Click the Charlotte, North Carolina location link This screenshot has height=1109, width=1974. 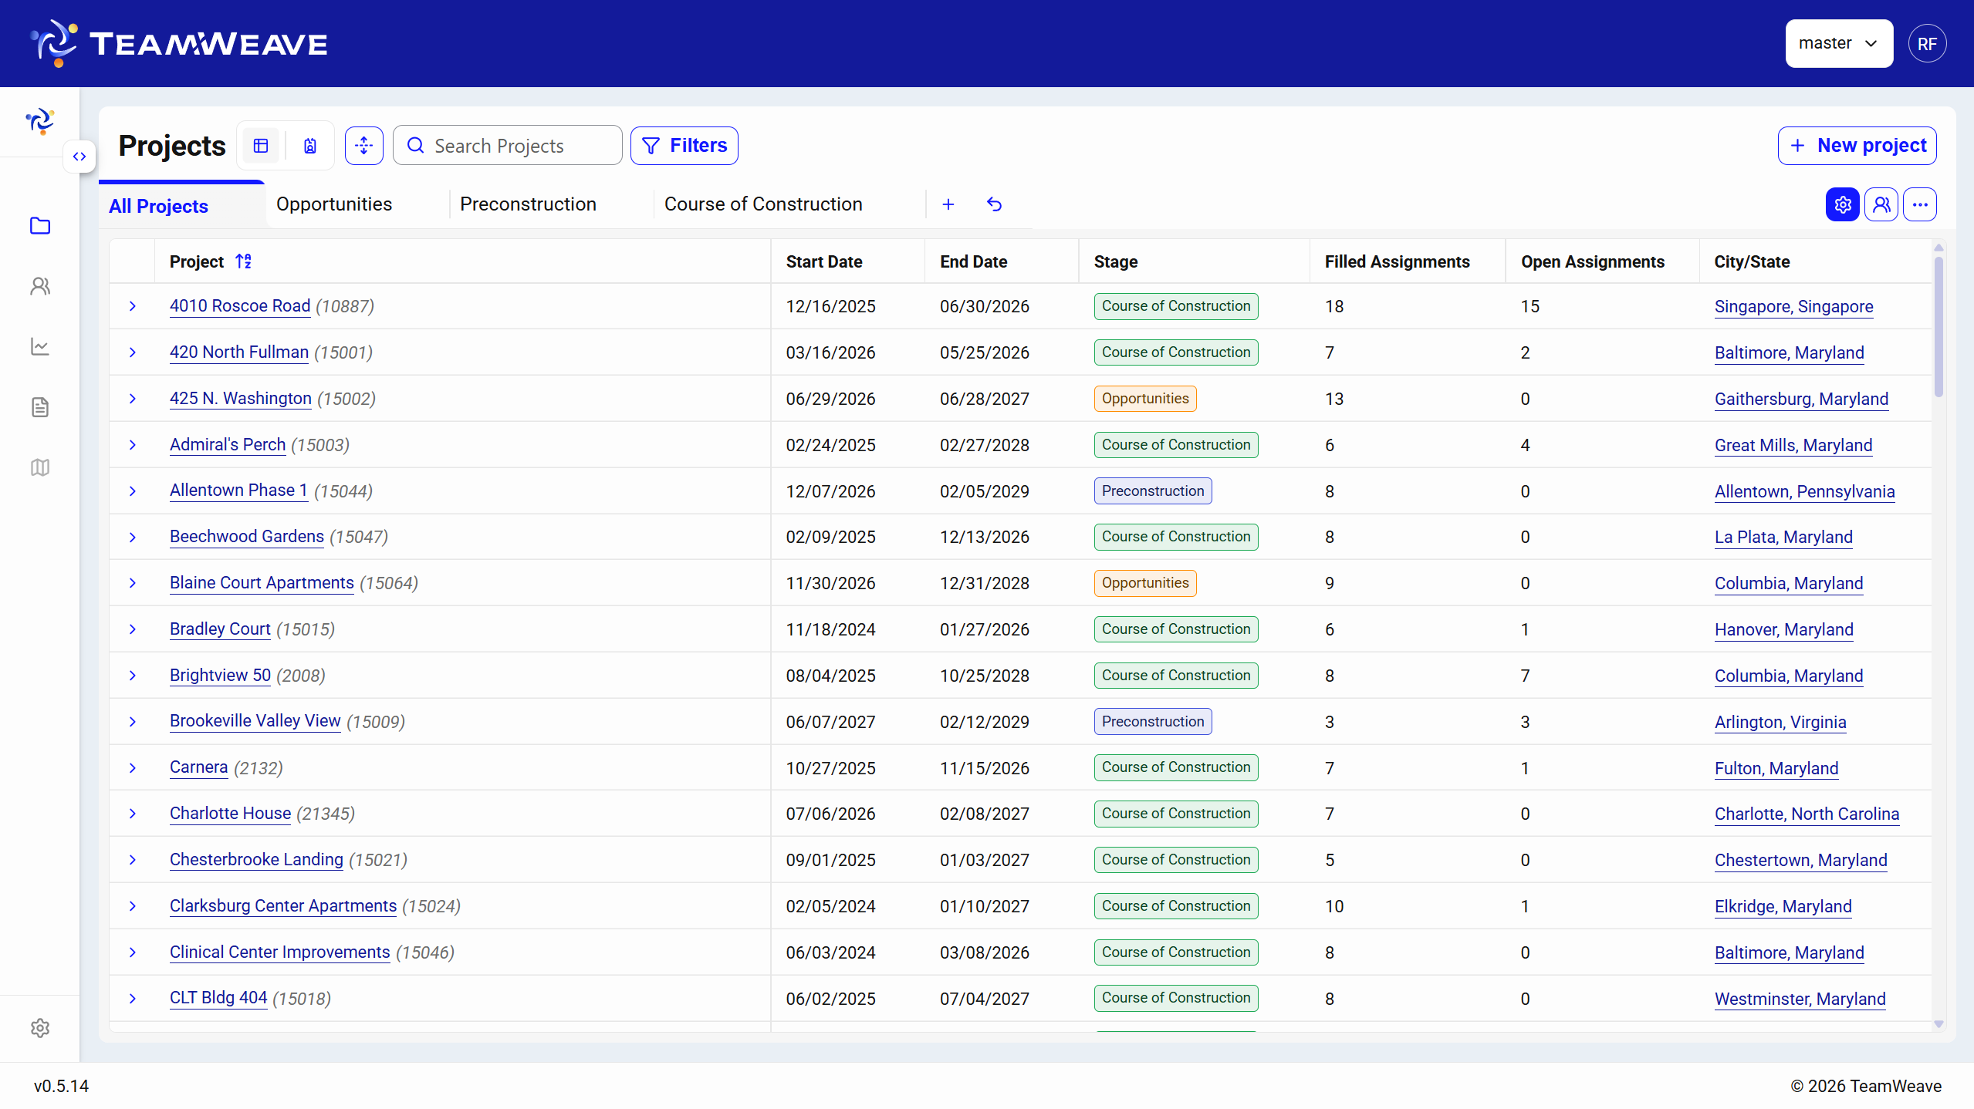click(x=1807, y=814)
